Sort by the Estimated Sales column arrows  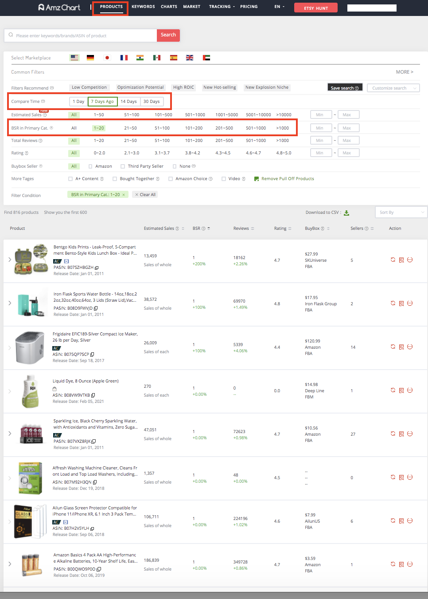[183, 229]
